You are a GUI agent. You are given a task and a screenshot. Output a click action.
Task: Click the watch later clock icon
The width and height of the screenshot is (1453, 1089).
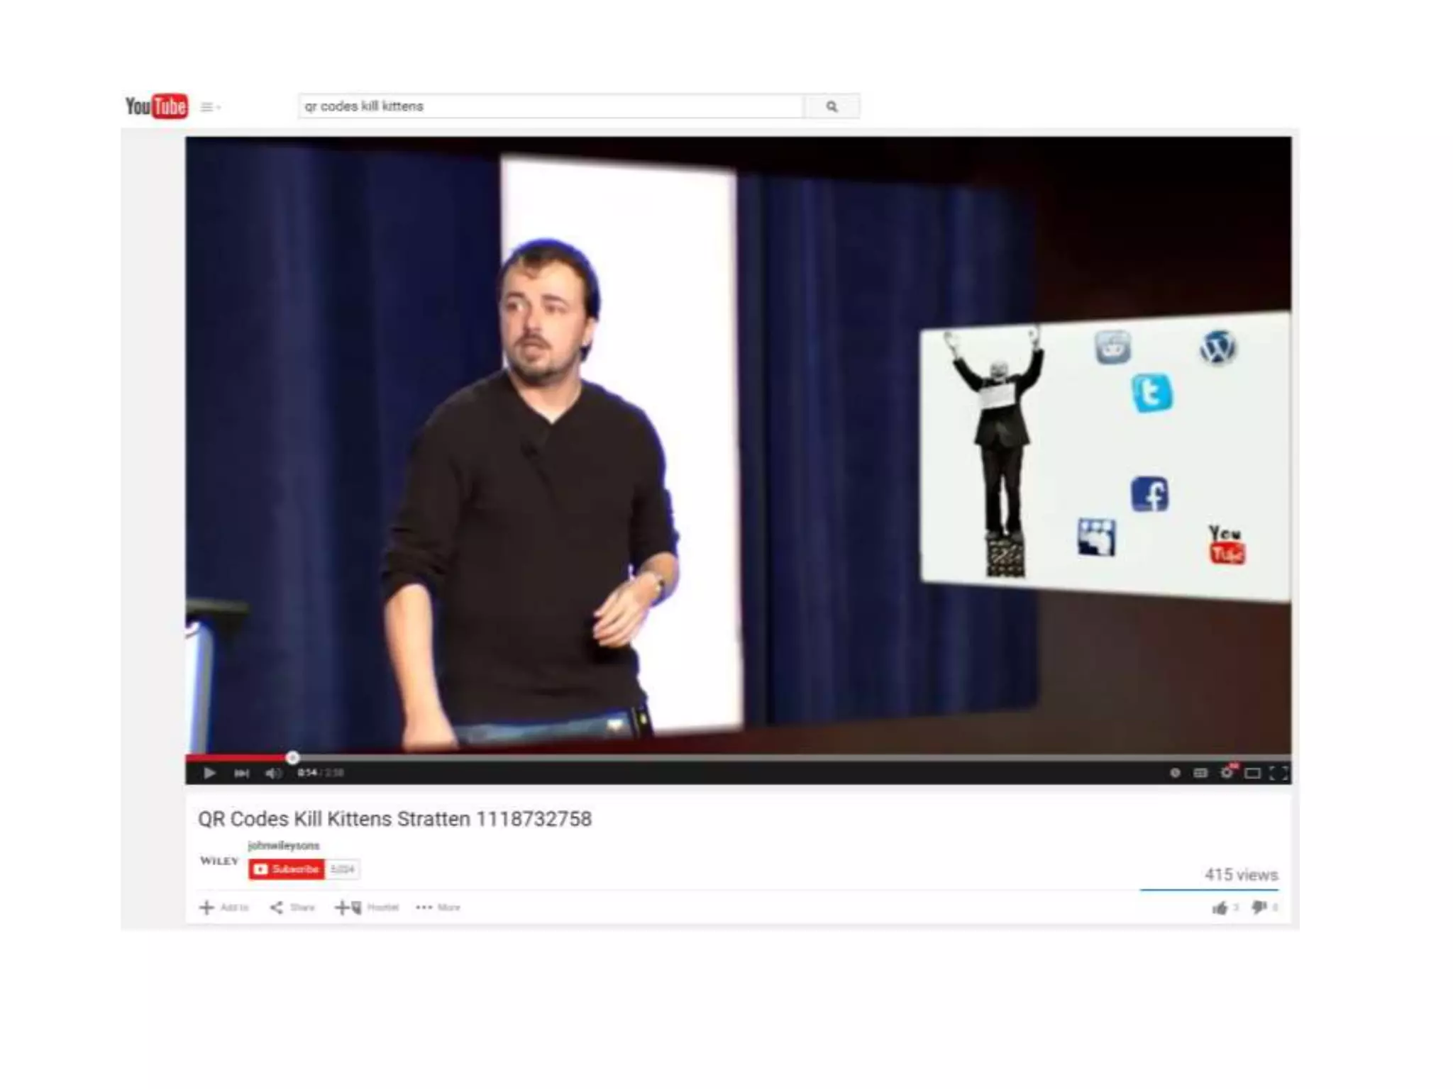pyautogui.click(x=1175, y=773)
